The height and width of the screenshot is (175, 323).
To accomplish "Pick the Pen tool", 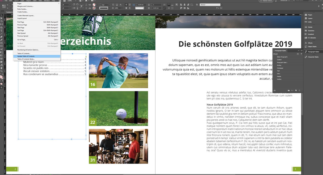I will click(2, 36).
